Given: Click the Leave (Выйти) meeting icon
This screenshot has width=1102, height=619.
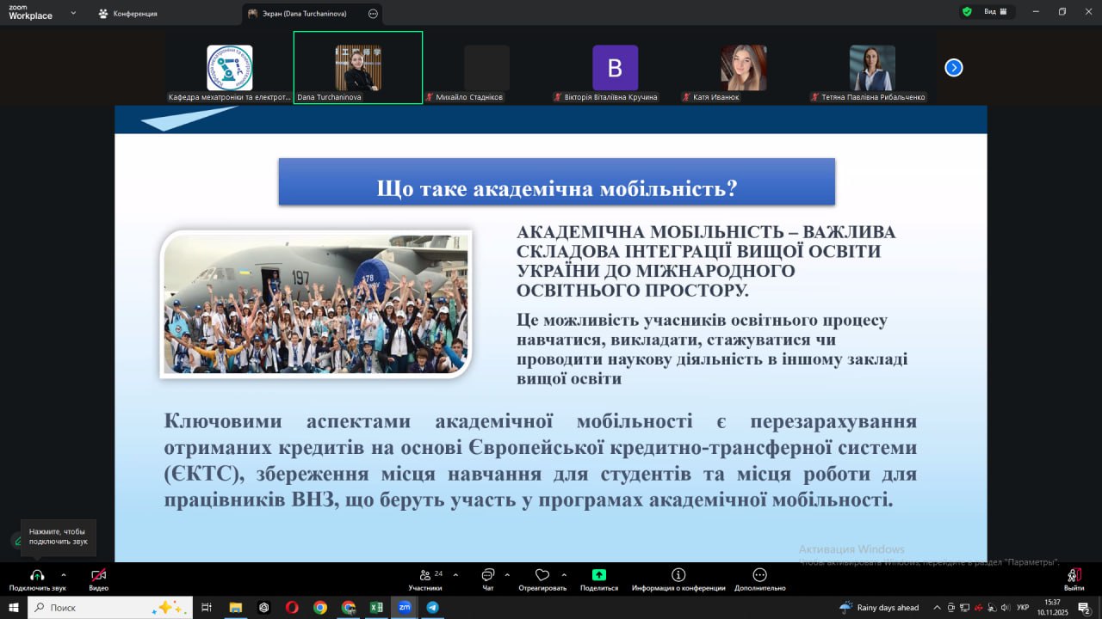Looking at the screenshot, I should click(1073, 575).
